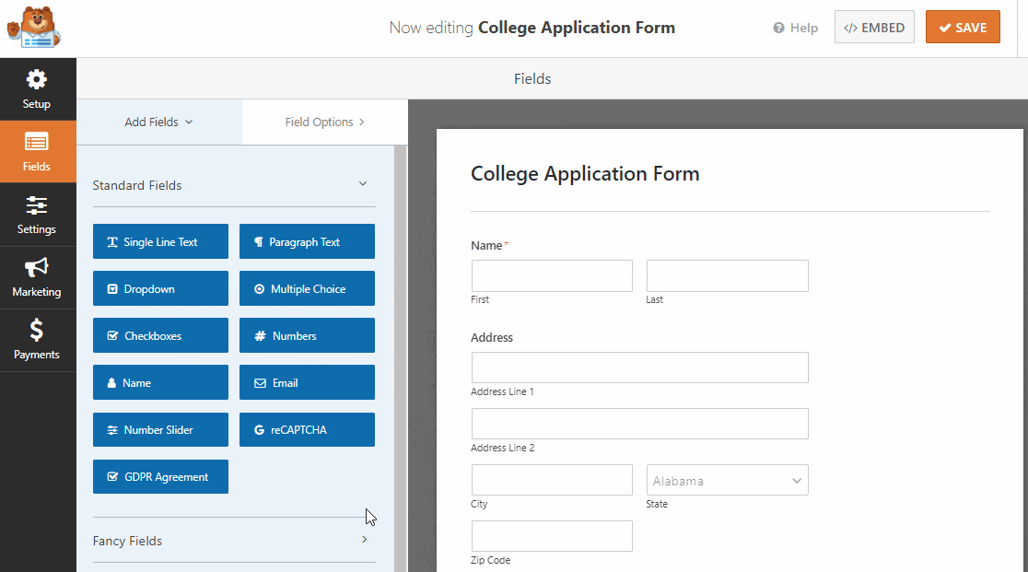This screenshot has height=572, width=1028.
Task: Open the Fields panel in sidebar
Action: pos(37,151)
